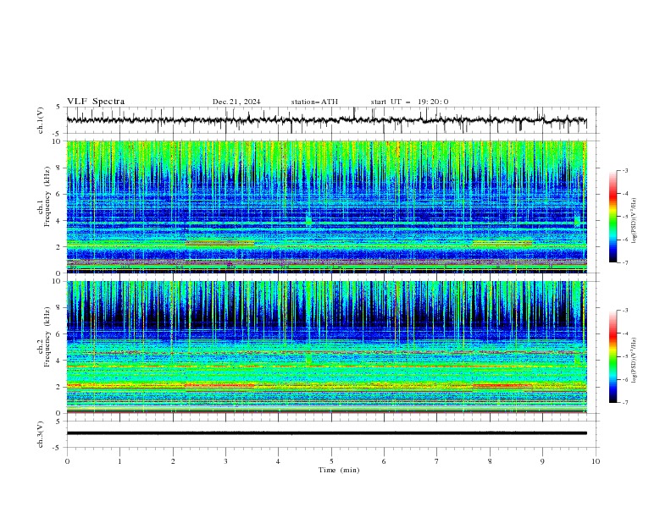This screenshot has width=671, height=518.
Task: Click inside the ch.2 spectrogram panel
Action: tap(326, 347)
